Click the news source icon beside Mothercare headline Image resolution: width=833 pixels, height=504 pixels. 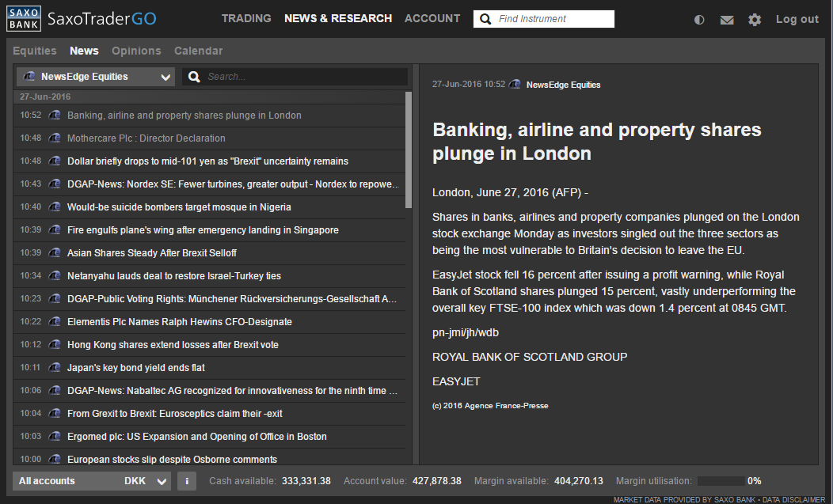(55, 138)
